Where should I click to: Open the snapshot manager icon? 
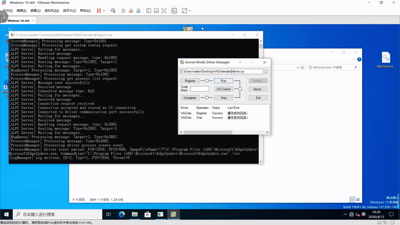(x=139, y=11)
